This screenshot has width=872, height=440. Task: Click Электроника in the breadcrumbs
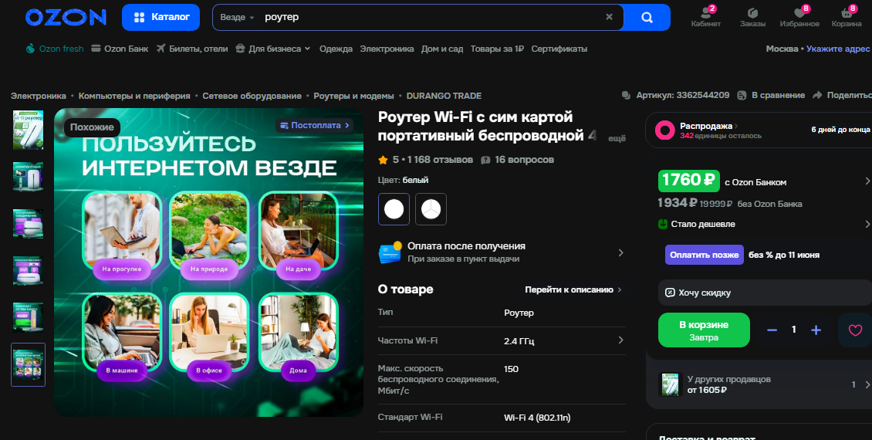(39, 96)
